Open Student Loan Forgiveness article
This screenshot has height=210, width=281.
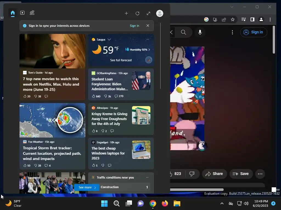click(x=110, y=84)
